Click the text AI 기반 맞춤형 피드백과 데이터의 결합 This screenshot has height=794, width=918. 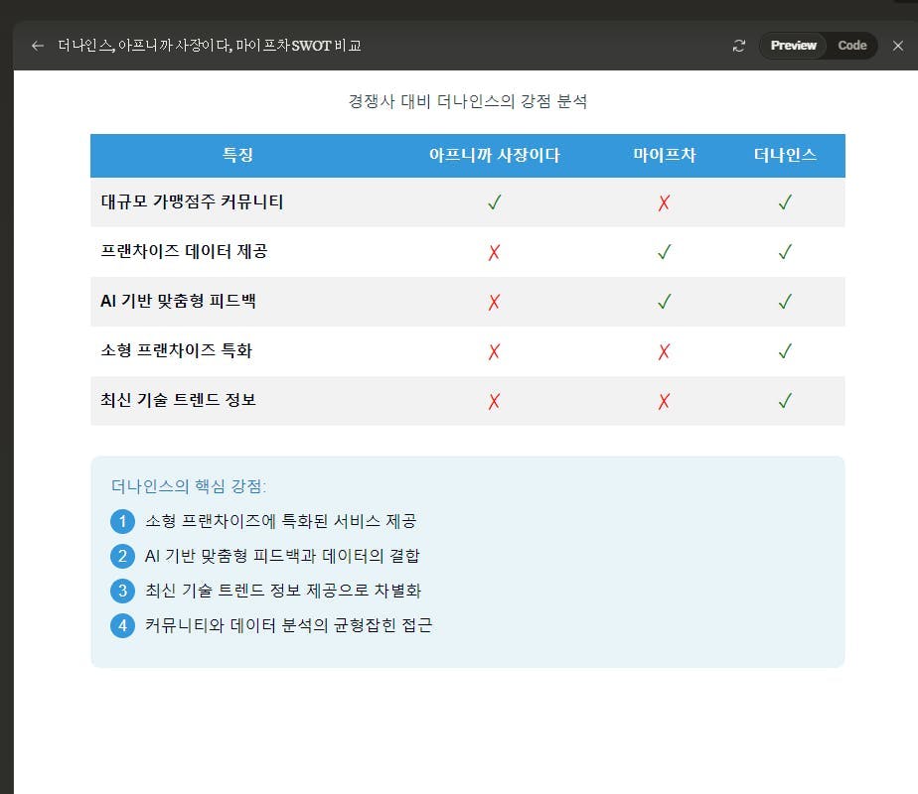coord(282,556)
